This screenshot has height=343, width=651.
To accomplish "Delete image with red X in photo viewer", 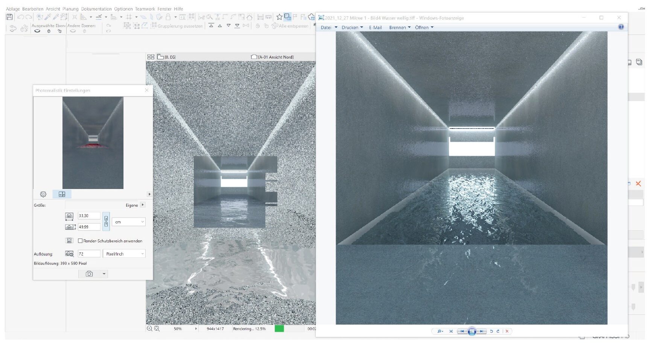I will pyautogui.click(x=507, y=331).
